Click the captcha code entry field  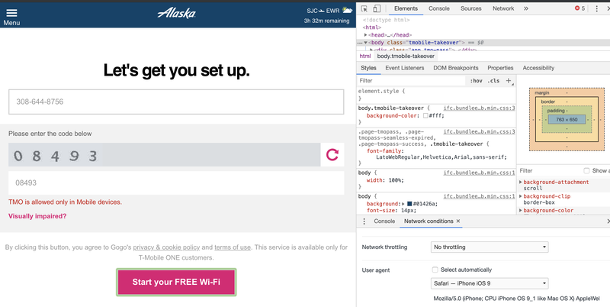176,183
